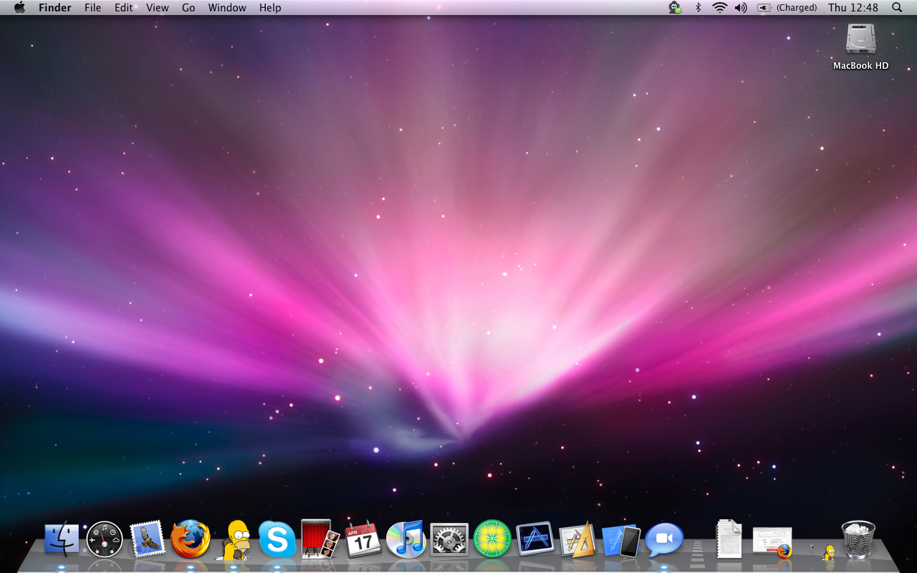917x573 pixels.
Task: Launch Interface Builder ruler and triangle icon
Action: (578, 539)
